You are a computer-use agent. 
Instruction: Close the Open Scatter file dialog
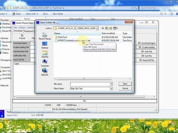coord(129,22)
